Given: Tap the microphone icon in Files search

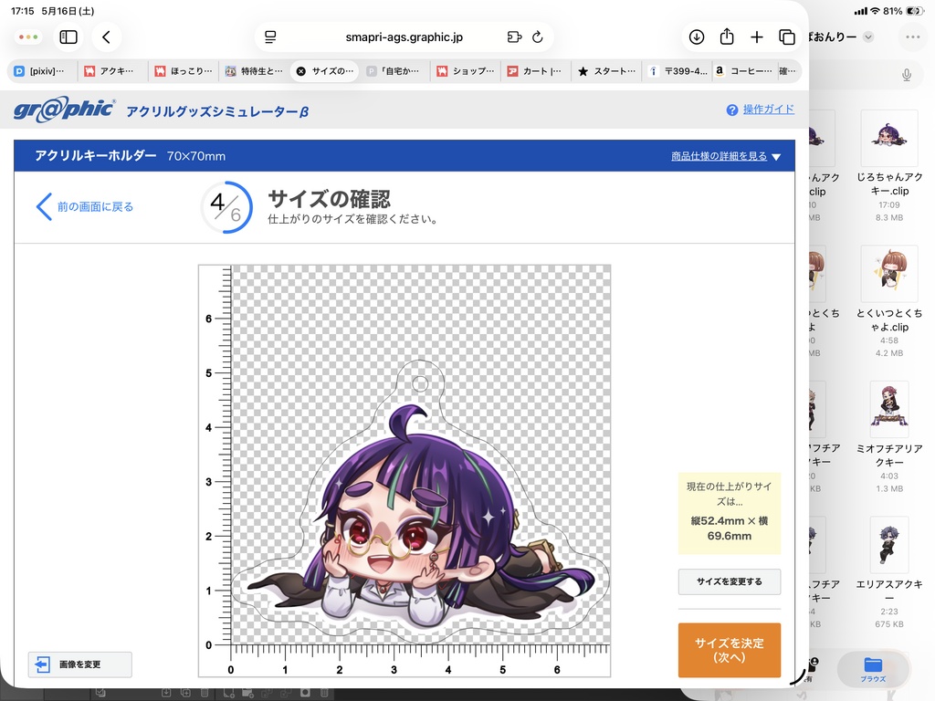Looking at the screenshot, I should point(907,75).
